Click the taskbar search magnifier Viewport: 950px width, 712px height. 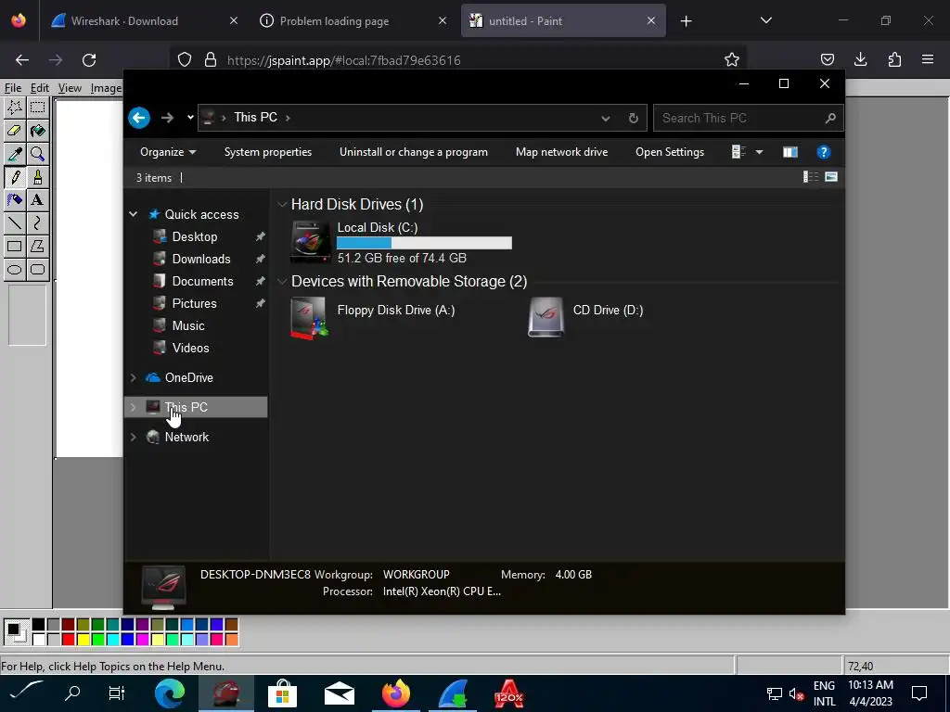72,693
